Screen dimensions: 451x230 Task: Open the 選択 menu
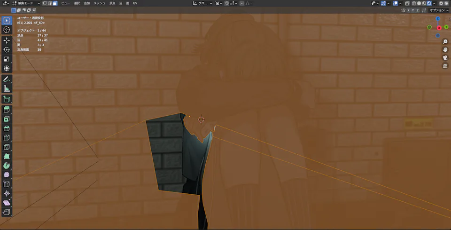(77, 3)
